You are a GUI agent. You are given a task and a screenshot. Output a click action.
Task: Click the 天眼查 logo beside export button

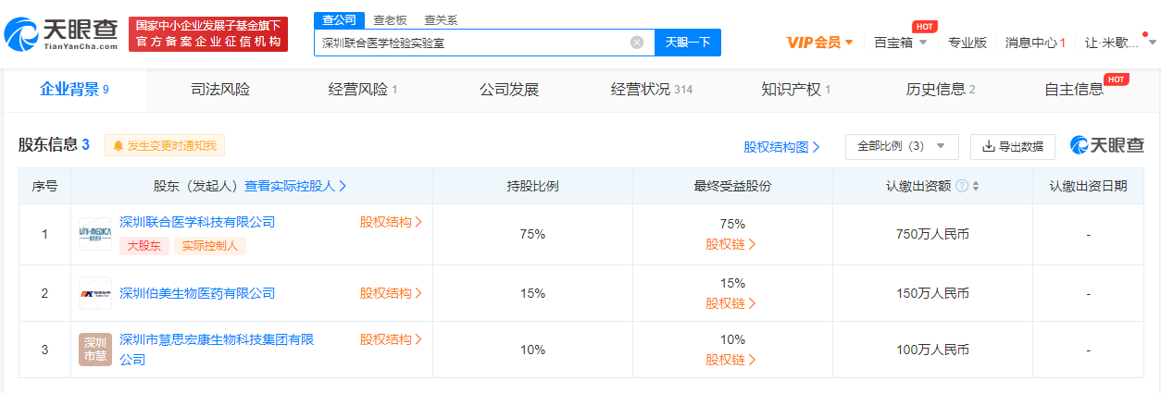(x=1107, y=146)
